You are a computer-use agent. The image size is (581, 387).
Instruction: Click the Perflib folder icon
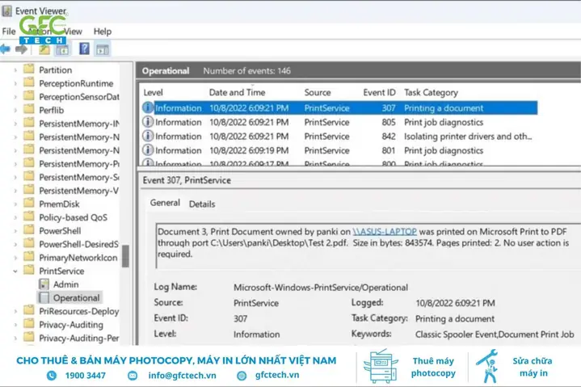point(29,109)
